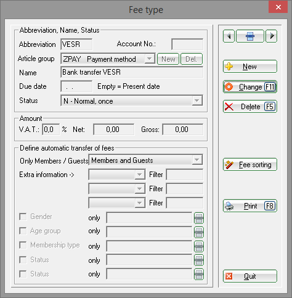This screenshot has height=298, width=292.
Task: Go to next fee type record arrow
Action: [272, 36]
